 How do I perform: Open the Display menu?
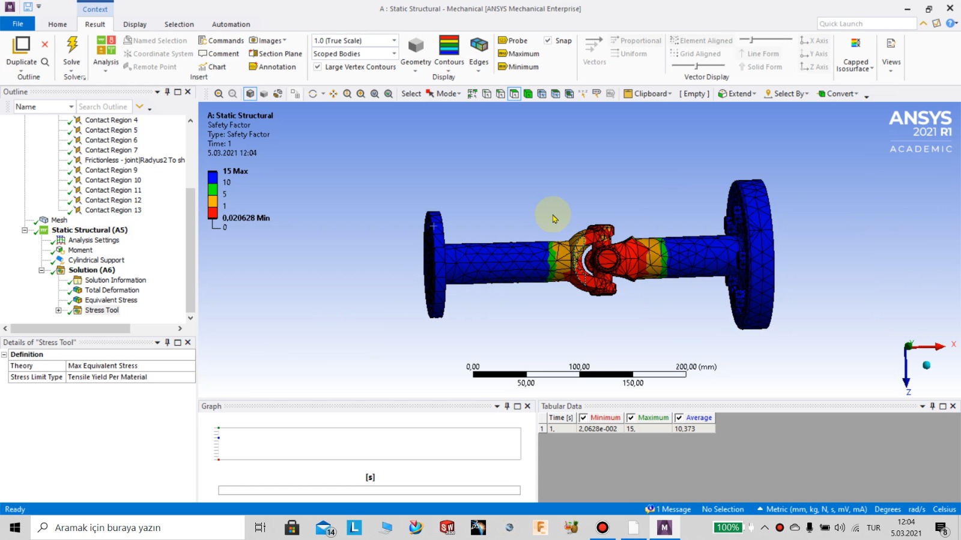coord(135,24)
